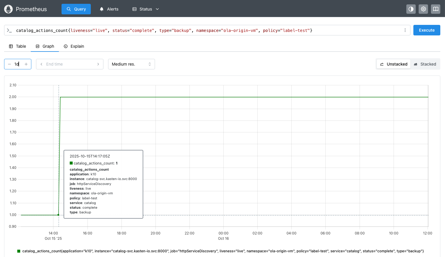Click the Prometheus flame logo icon
445x257 pixels.
tap(8, 9)
